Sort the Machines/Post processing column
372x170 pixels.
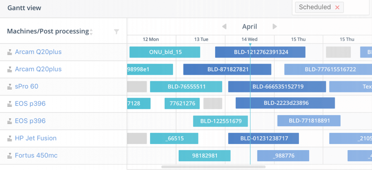[x=91, y=32]
